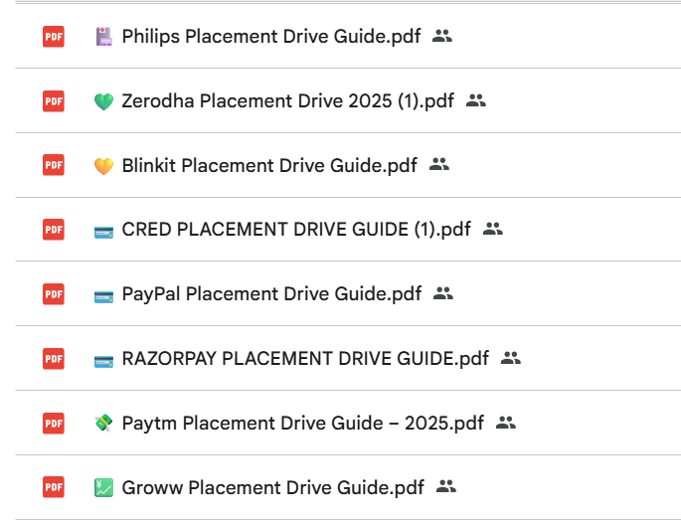Viewport: 681px width, 525px height.
Task: Open Zerodha Placement Drive 2025 (1).pdf
Action: coord(287,100)
